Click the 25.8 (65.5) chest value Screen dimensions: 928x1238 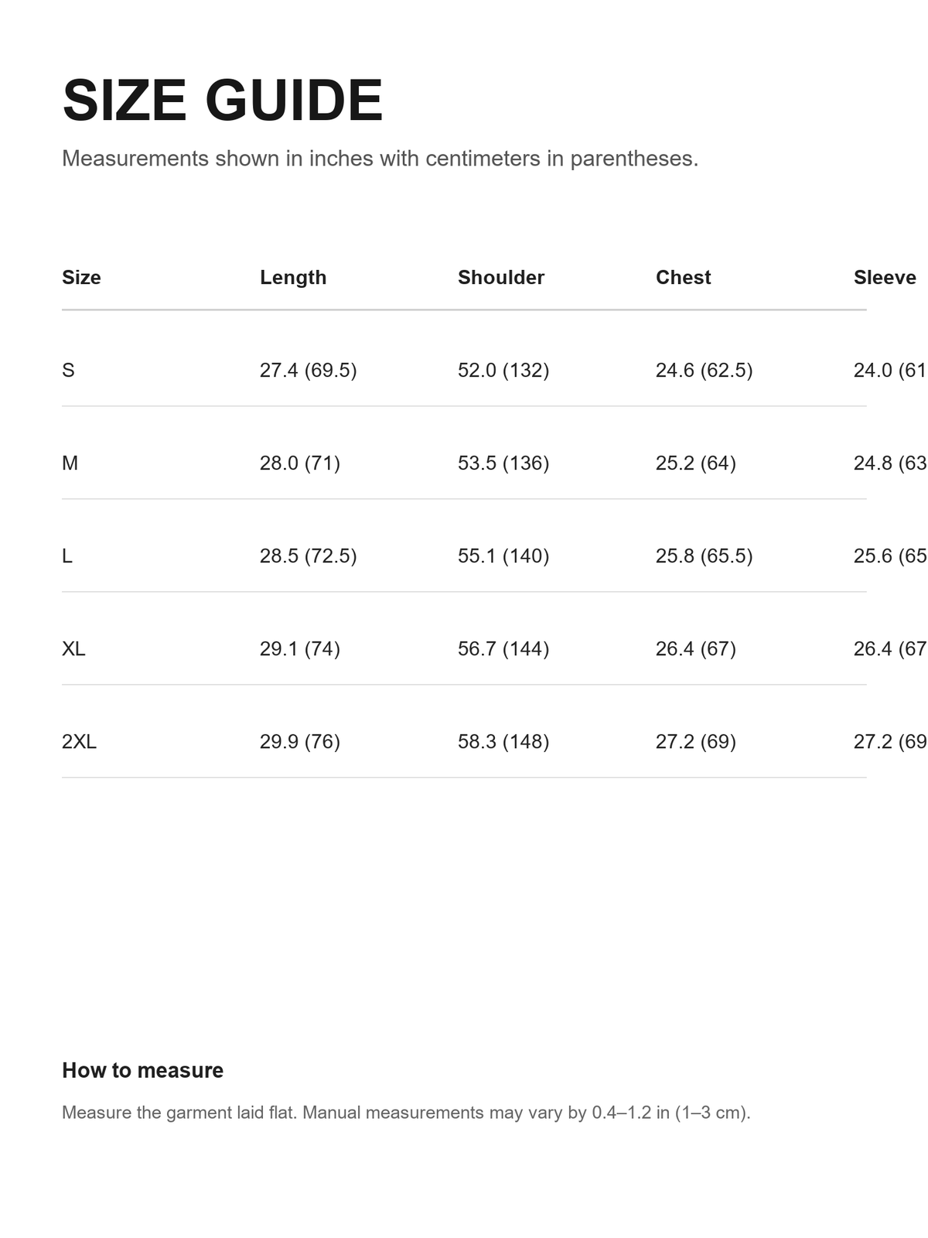705,556
